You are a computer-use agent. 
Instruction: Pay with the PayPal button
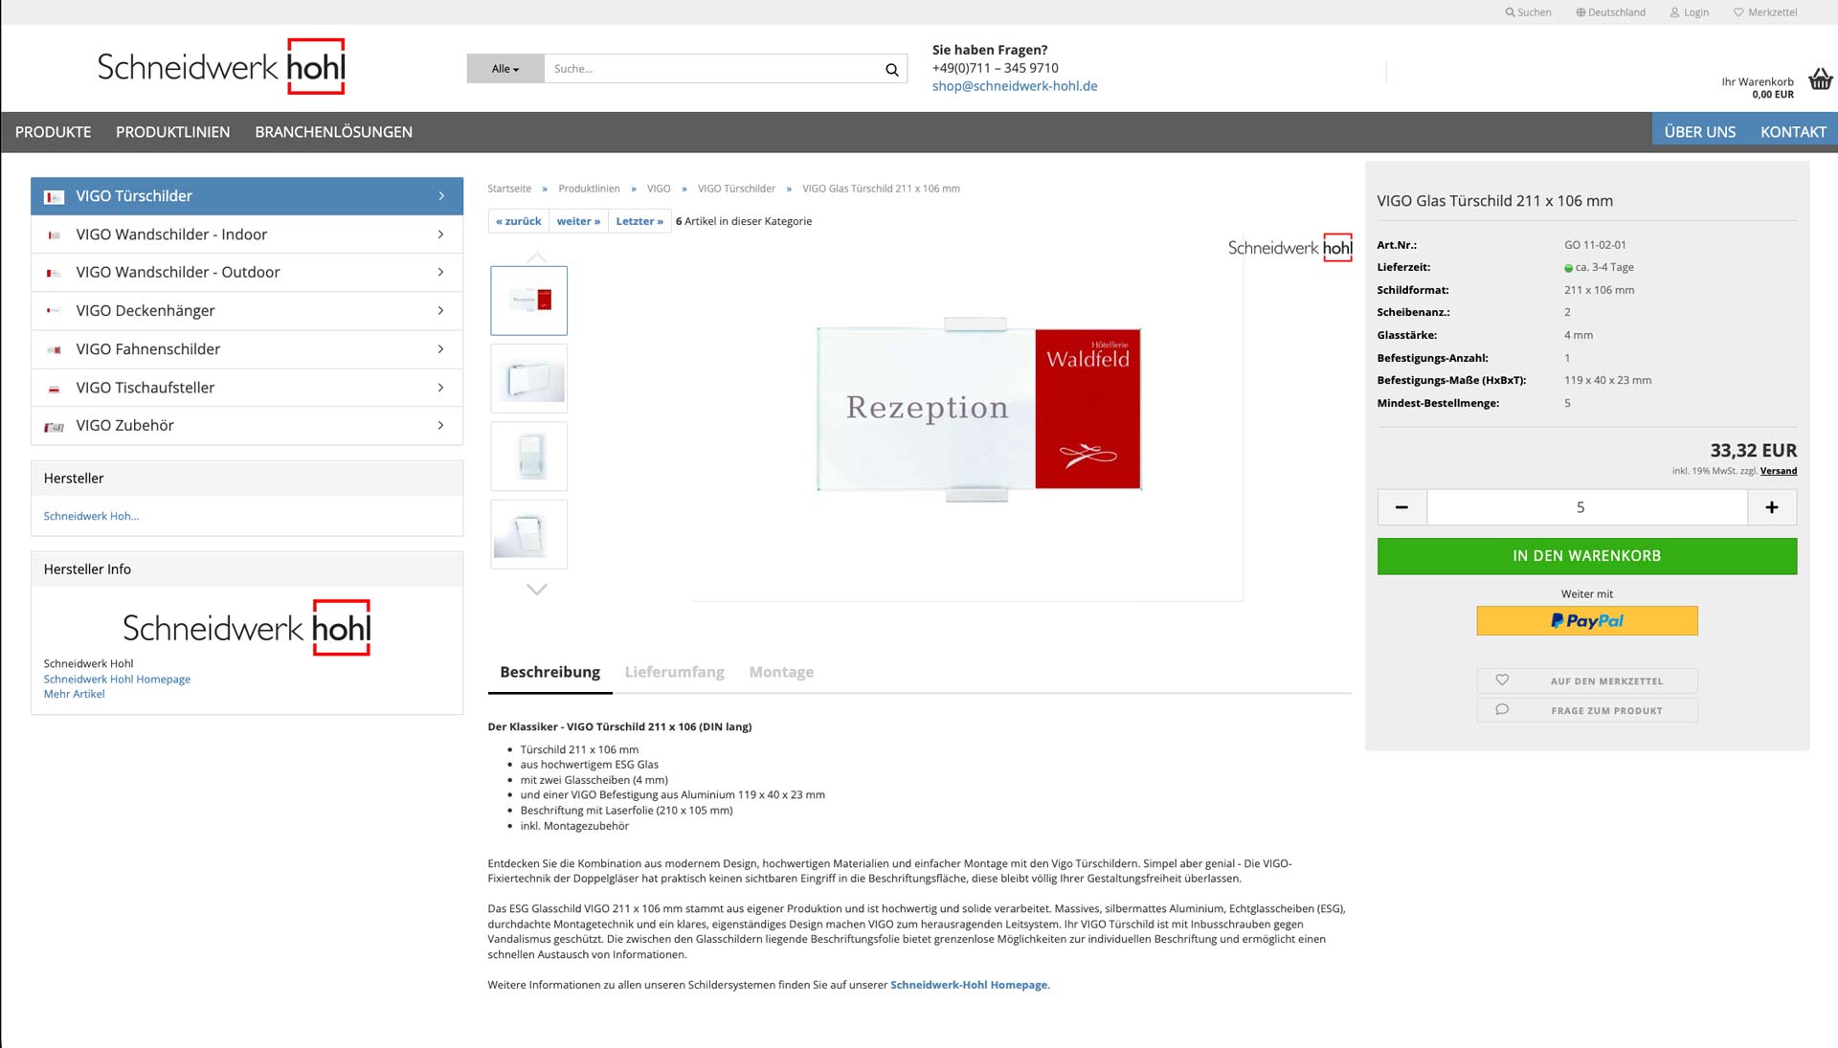coord(1587,621)
